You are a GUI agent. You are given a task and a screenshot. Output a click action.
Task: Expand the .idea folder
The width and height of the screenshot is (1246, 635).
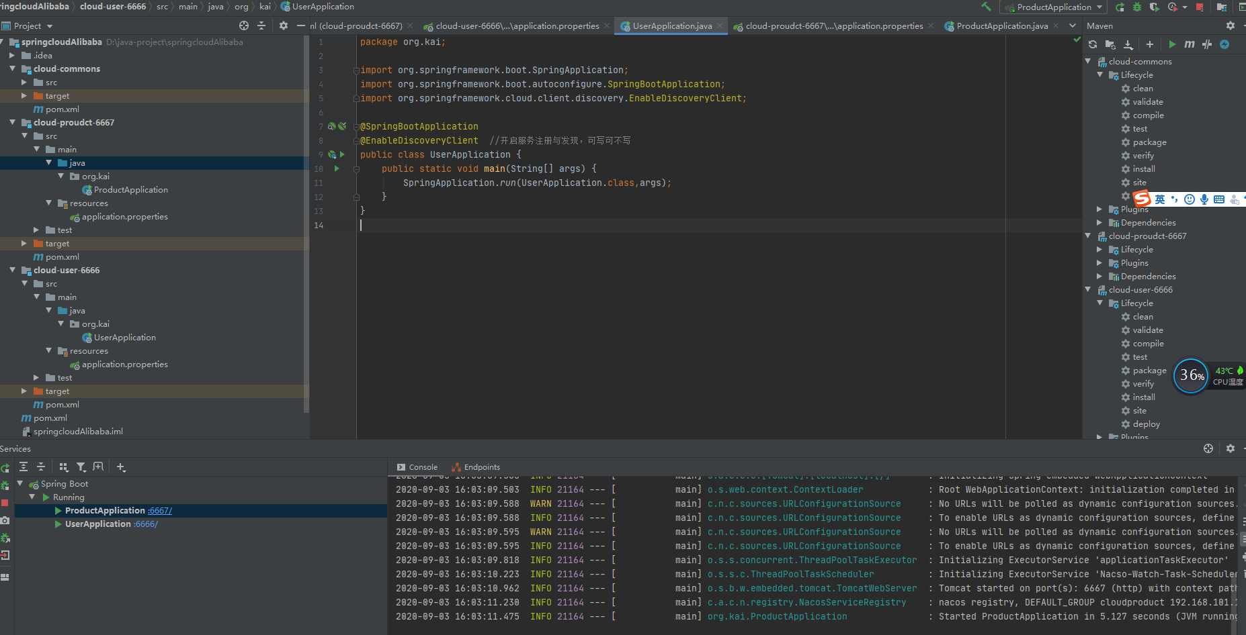(x=12, y=55)
